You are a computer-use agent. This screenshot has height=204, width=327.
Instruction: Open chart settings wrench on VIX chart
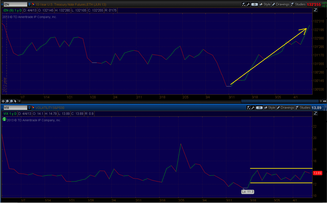(253, 108)
